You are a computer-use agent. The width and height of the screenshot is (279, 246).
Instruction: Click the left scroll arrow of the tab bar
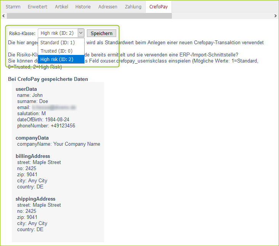3,16
